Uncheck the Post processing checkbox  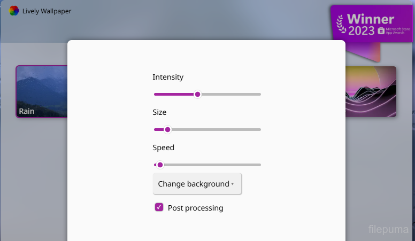point(159,207)
